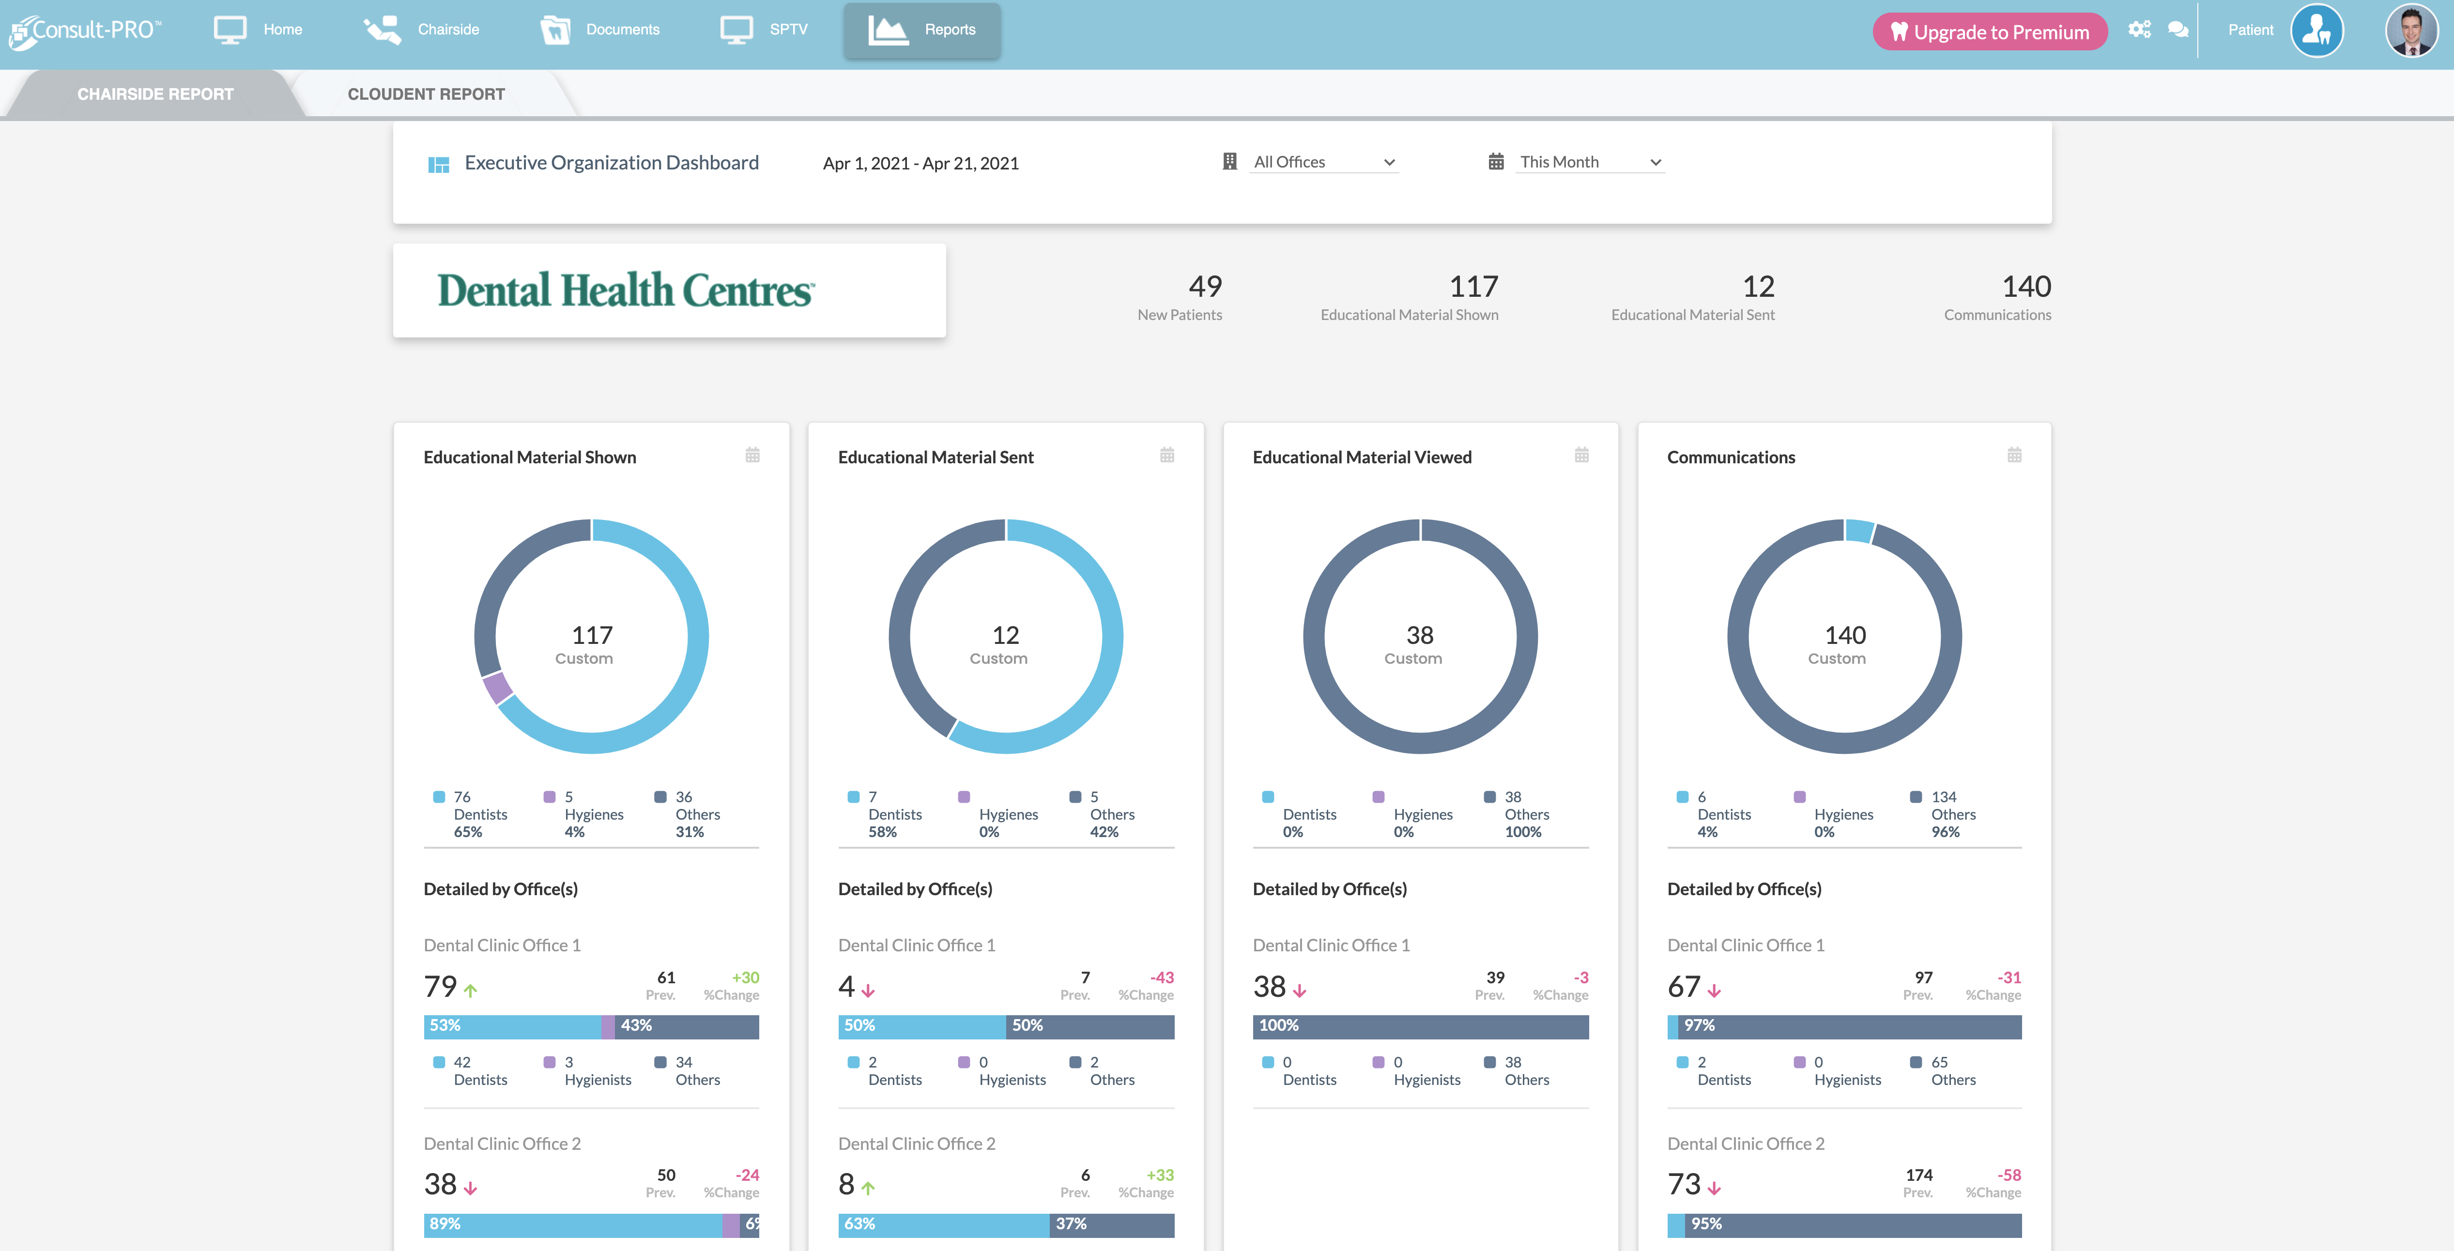Click calendar icon on Educational Material Shown card
The width and height of the screenshot is (2454, 1251).
(x=752, y=456)
